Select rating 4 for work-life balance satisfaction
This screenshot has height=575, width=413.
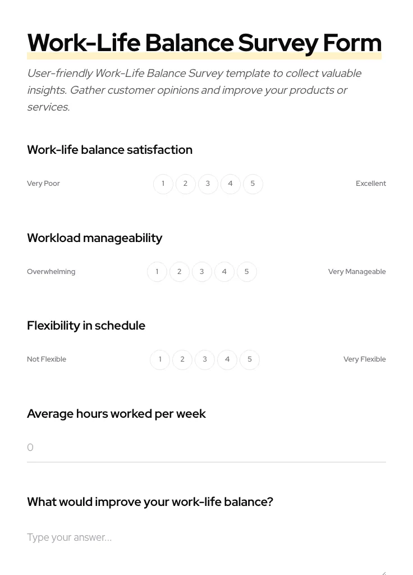tap(230, 184)
